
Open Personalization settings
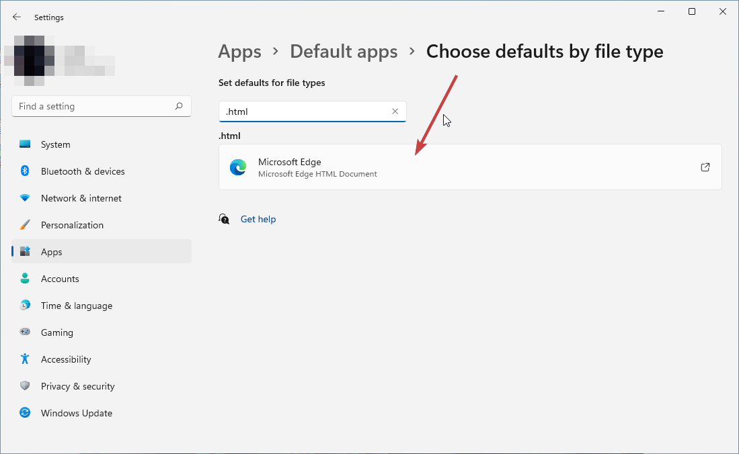point(72,225)
